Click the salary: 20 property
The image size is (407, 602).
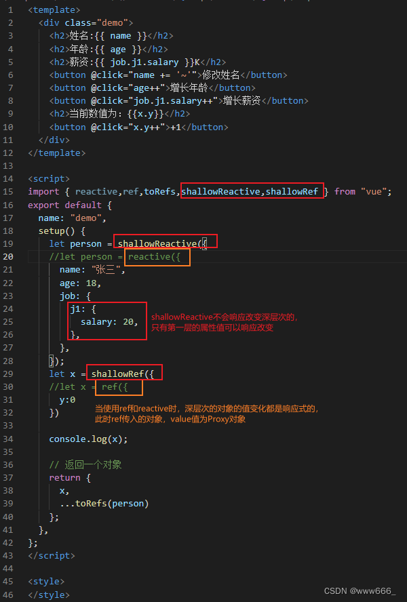click(109, 322)
